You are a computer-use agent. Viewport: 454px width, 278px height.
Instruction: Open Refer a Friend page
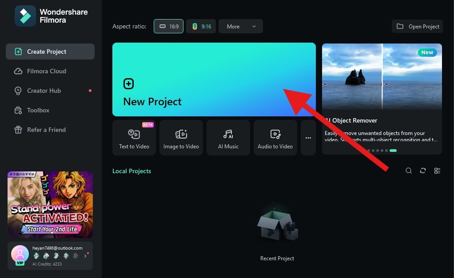point(50,130)
